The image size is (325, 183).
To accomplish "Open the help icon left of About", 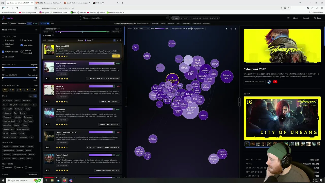I will [x=288, y=18].
